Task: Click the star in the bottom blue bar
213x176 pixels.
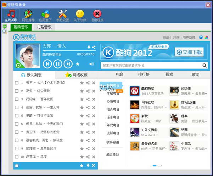Action: click(82, 165)
